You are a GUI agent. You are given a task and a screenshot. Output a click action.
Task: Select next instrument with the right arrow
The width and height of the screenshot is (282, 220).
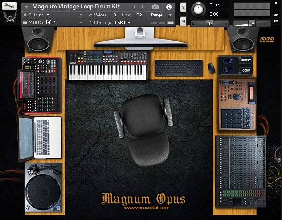pyautogui.click(x=143, y=7)
